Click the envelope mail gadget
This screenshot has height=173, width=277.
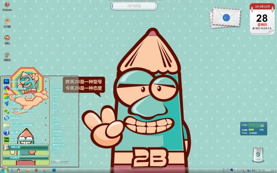pyautogui.click(x=225, y=18)
